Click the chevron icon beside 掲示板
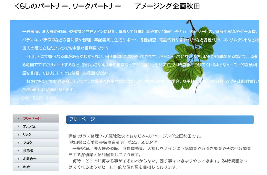Viewport: 267px width, 175px height. pyautogui.click(x=18, y=151)
